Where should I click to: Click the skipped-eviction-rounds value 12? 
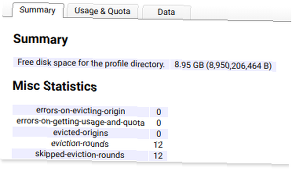point(158,156)
